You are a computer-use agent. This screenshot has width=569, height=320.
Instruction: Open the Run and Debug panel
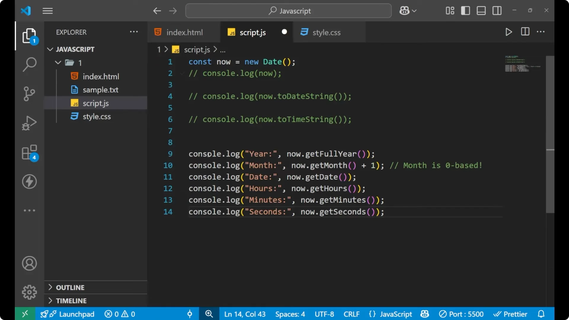tap(29, 123)
